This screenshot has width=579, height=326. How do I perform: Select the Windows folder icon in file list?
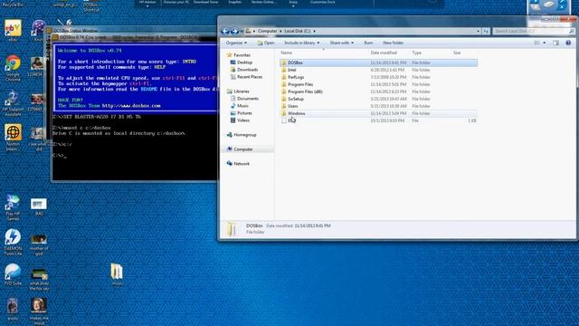tap(283, 113)
